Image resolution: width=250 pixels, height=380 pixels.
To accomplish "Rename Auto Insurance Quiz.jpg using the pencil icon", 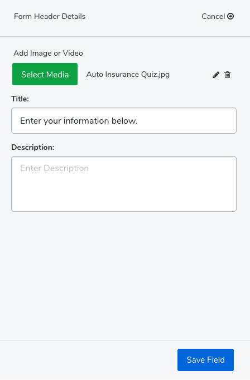I will coord(216,75).
